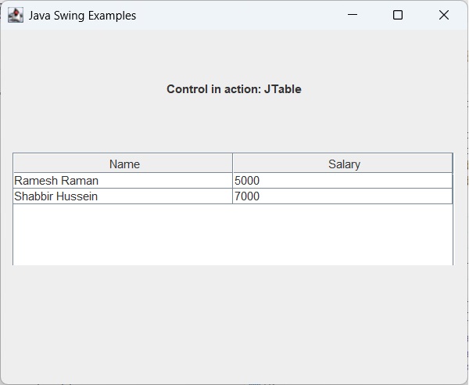Screen dimensions: 469x385
Task: Minimize the Java Swing Examples window
Action: tap(353, 15)
